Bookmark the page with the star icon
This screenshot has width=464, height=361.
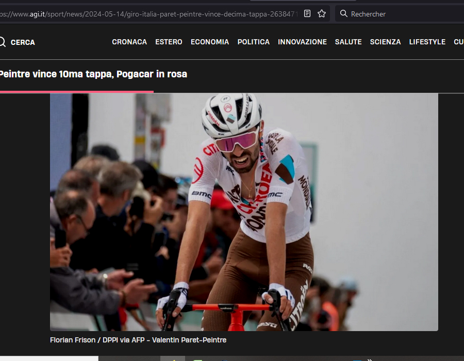(321, 14)
